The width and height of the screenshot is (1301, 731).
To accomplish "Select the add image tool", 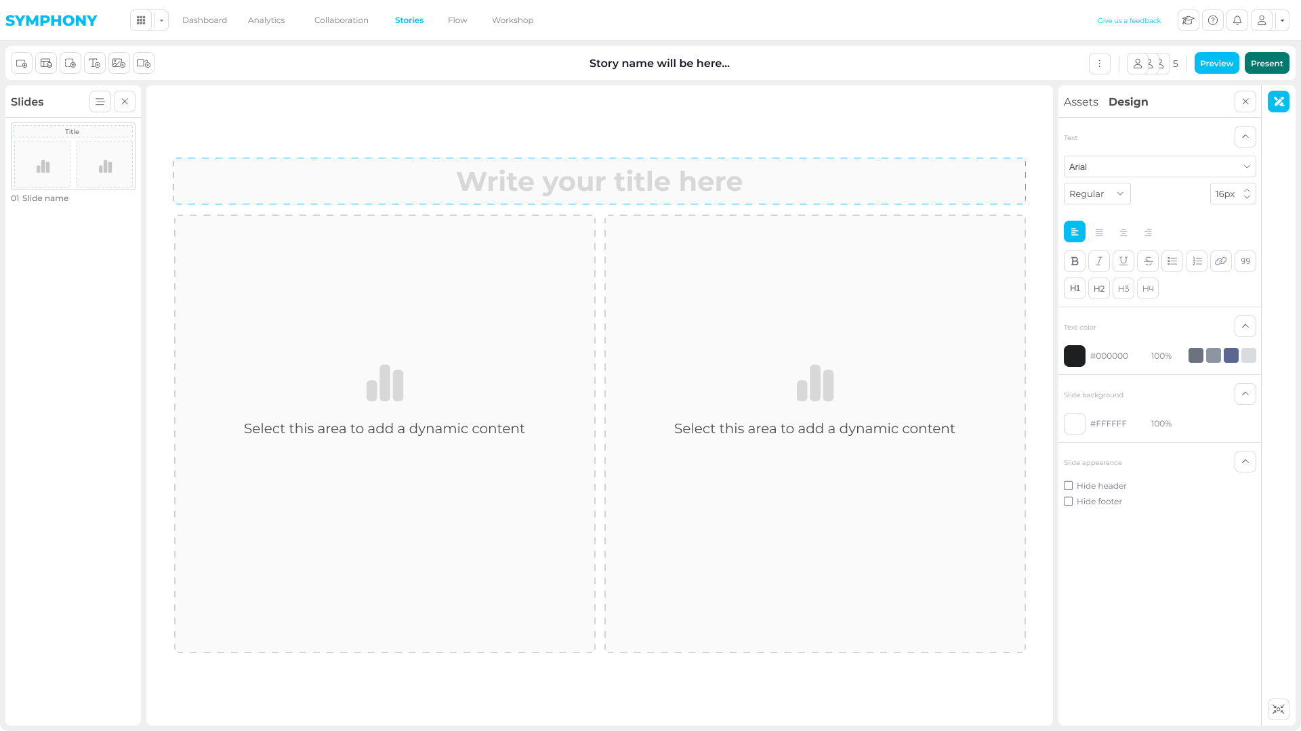I will pos(119,63).
